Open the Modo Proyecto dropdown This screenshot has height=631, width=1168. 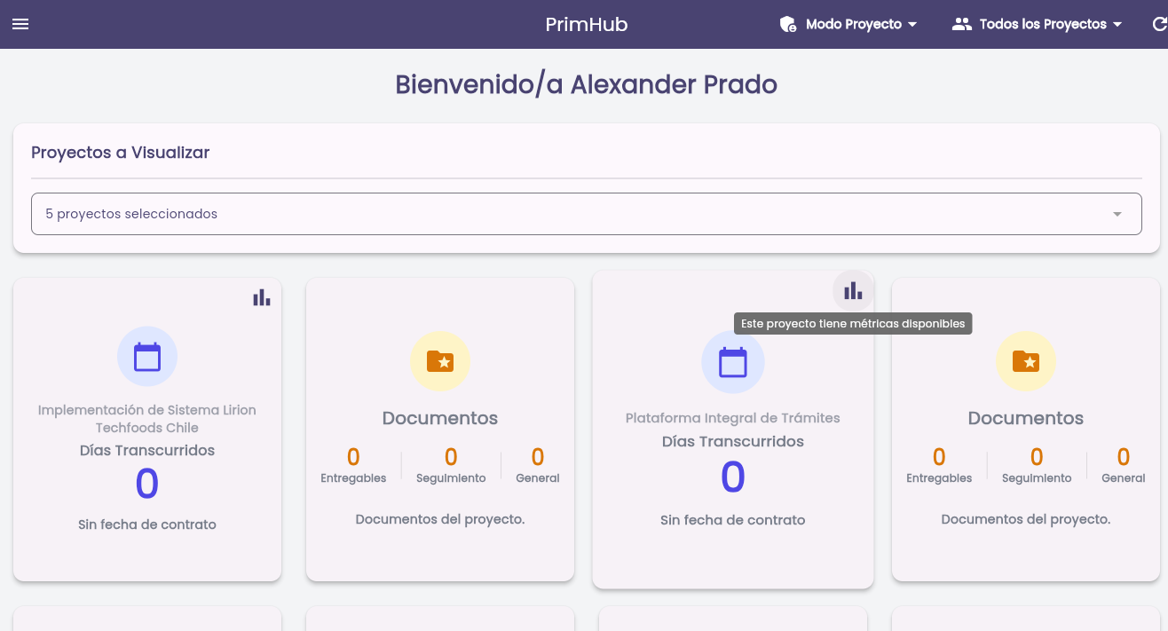pyautogui.click(x=848, y=24)
